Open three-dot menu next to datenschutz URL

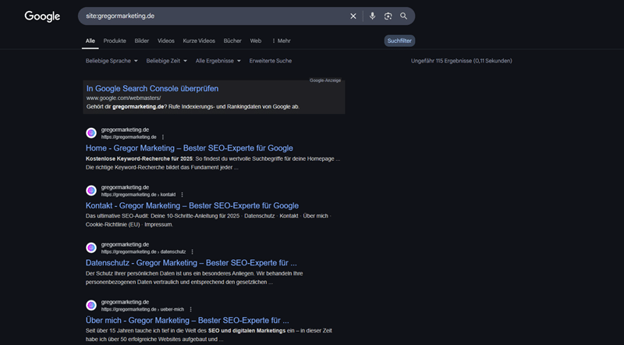click(192, 252)
